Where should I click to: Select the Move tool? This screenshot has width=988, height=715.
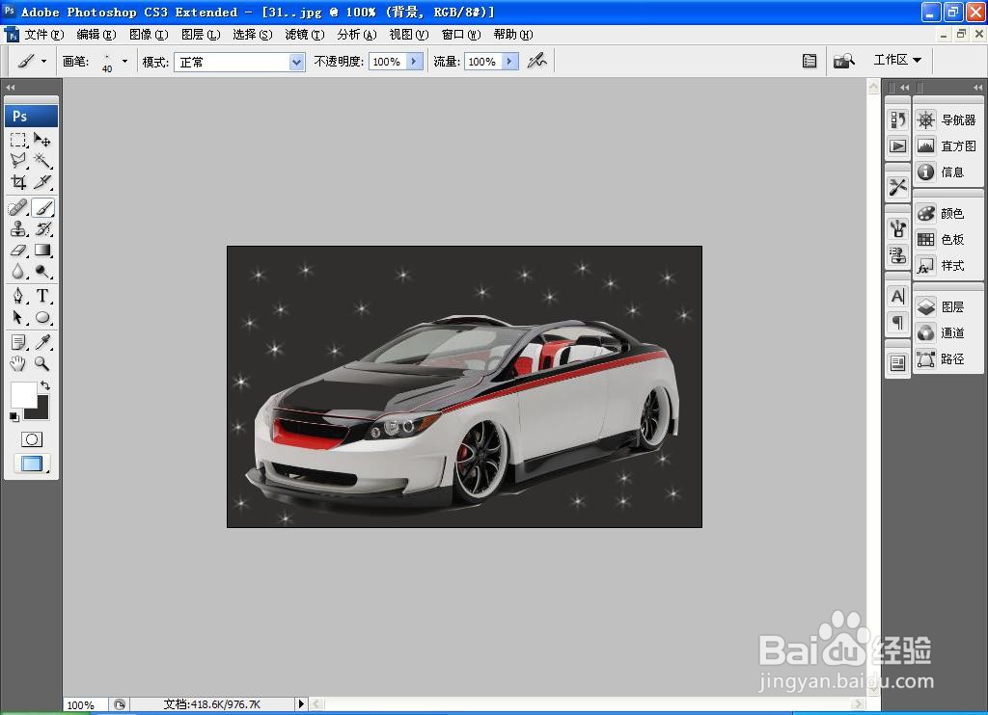click(42, 140)
